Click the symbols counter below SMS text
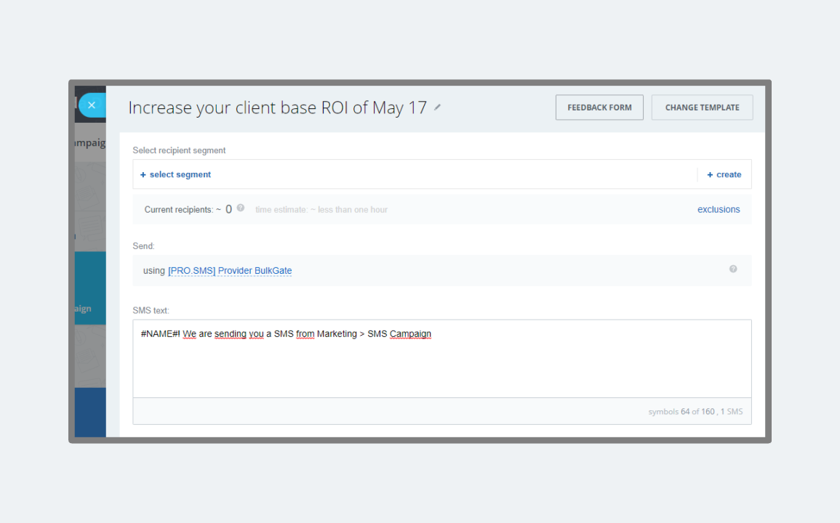Image resolution: width=840 pixels, height=523 pixels. pyautogui.click(x=695, y=412)
